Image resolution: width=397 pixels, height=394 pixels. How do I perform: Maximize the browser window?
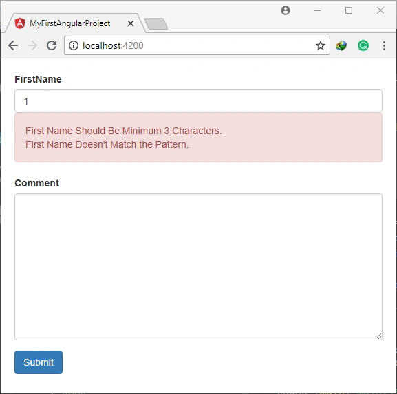click(x=349, y=10)
